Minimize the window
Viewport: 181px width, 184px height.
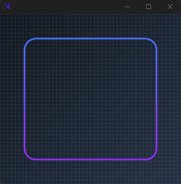click(x=127, y=7)
